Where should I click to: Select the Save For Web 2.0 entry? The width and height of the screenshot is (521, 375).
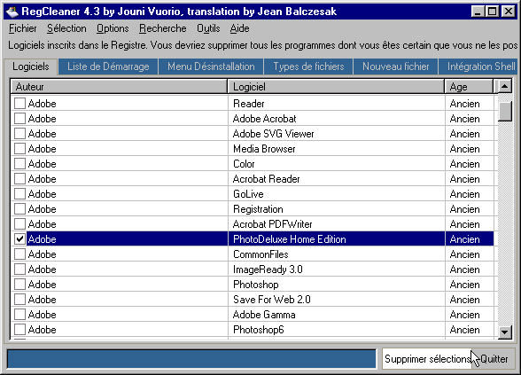[272, 300]
